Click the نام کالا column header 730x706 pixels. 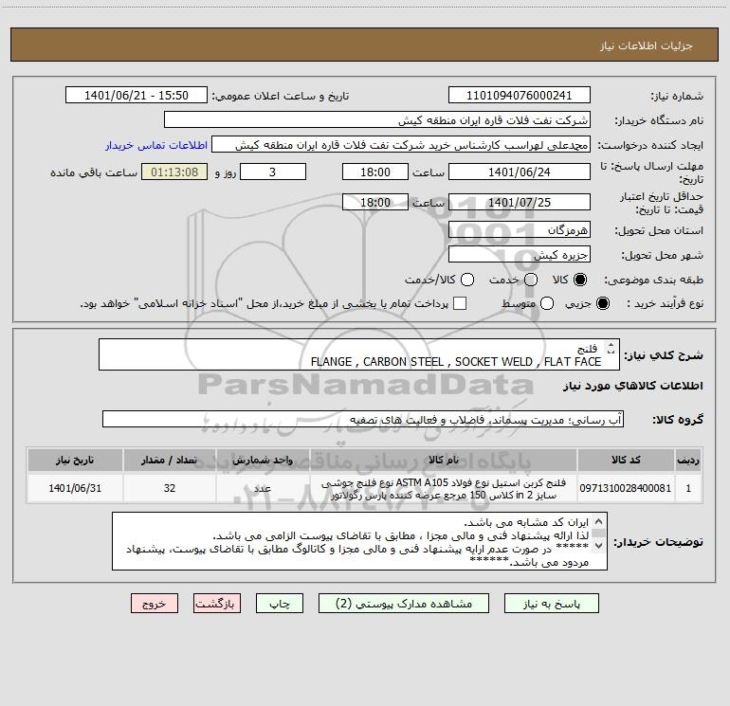click(x=444, y=460)
